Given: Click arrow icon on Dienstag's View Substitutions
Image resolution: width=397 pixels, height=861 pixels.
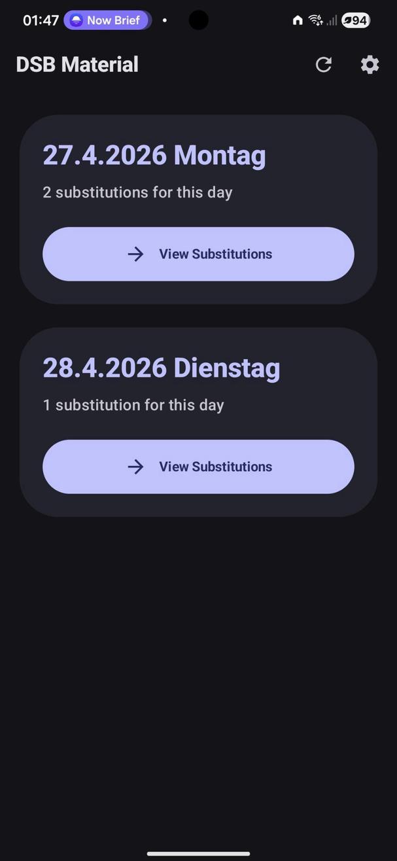Looking at the screenshot, I should click(135, 466).
